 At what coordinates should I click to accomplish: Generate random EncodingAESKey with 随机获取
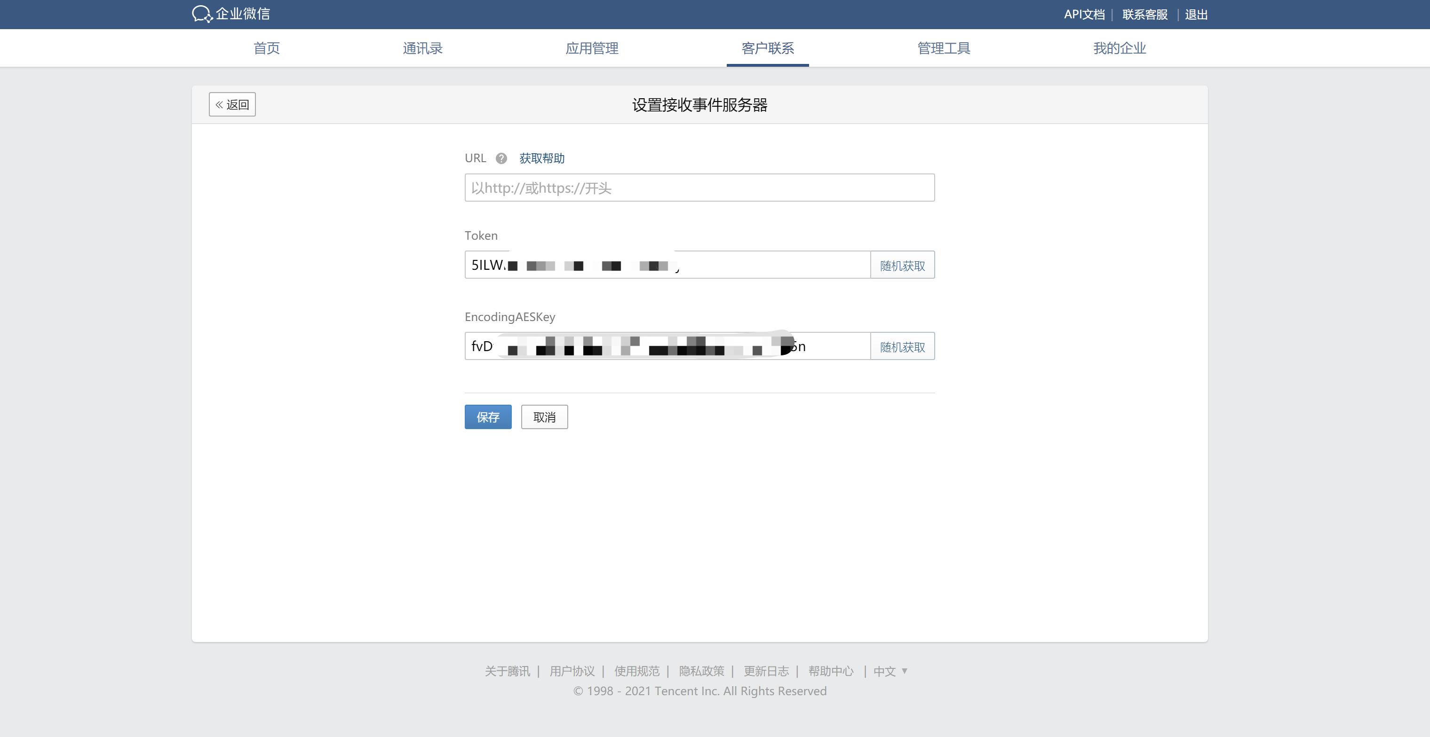pos(902,346)
